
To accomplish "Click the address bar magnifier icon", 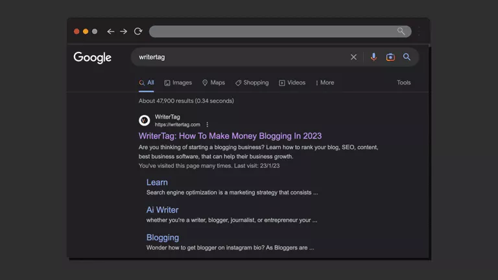I will pos(401,31).
